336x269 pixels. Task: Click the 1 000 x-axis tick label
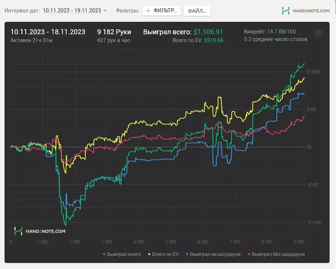tap(43, 242)
